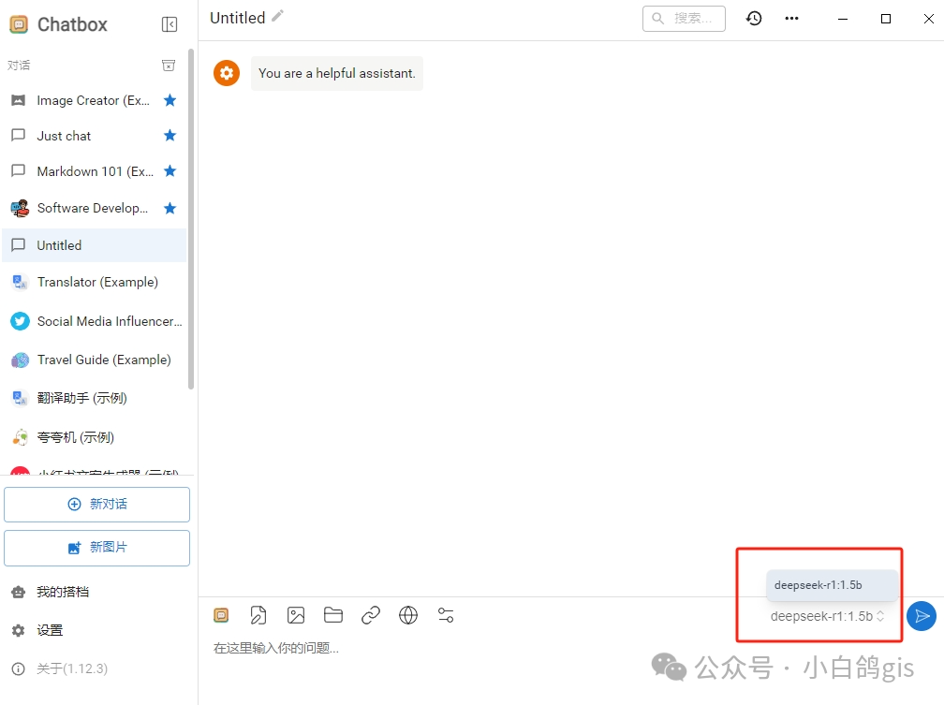Toggle the star on Image Creator
This screenshot has width=944, height=705.
click(x=170, y=100)
